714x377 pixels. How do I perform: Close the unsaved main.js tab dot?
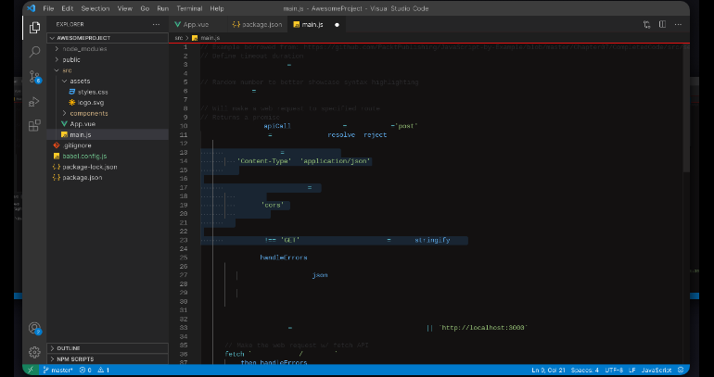[x=337, y=25]
